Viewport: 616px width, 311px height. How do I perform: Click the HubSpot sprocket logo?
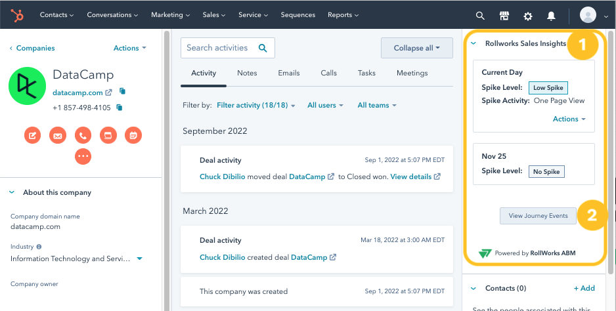(18, 14)
